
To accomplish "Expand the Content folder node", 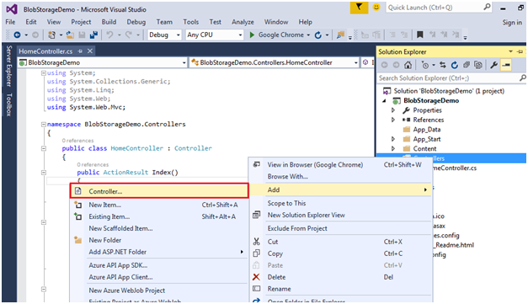I will point(393,148).
